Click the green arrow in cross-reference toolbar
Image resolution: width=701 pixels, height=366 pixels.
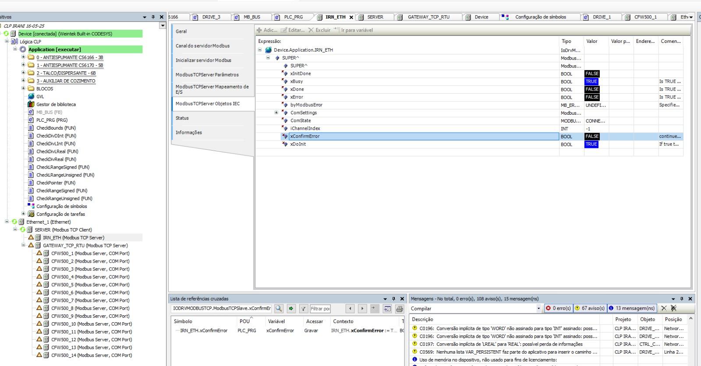(x=291, y=309)
